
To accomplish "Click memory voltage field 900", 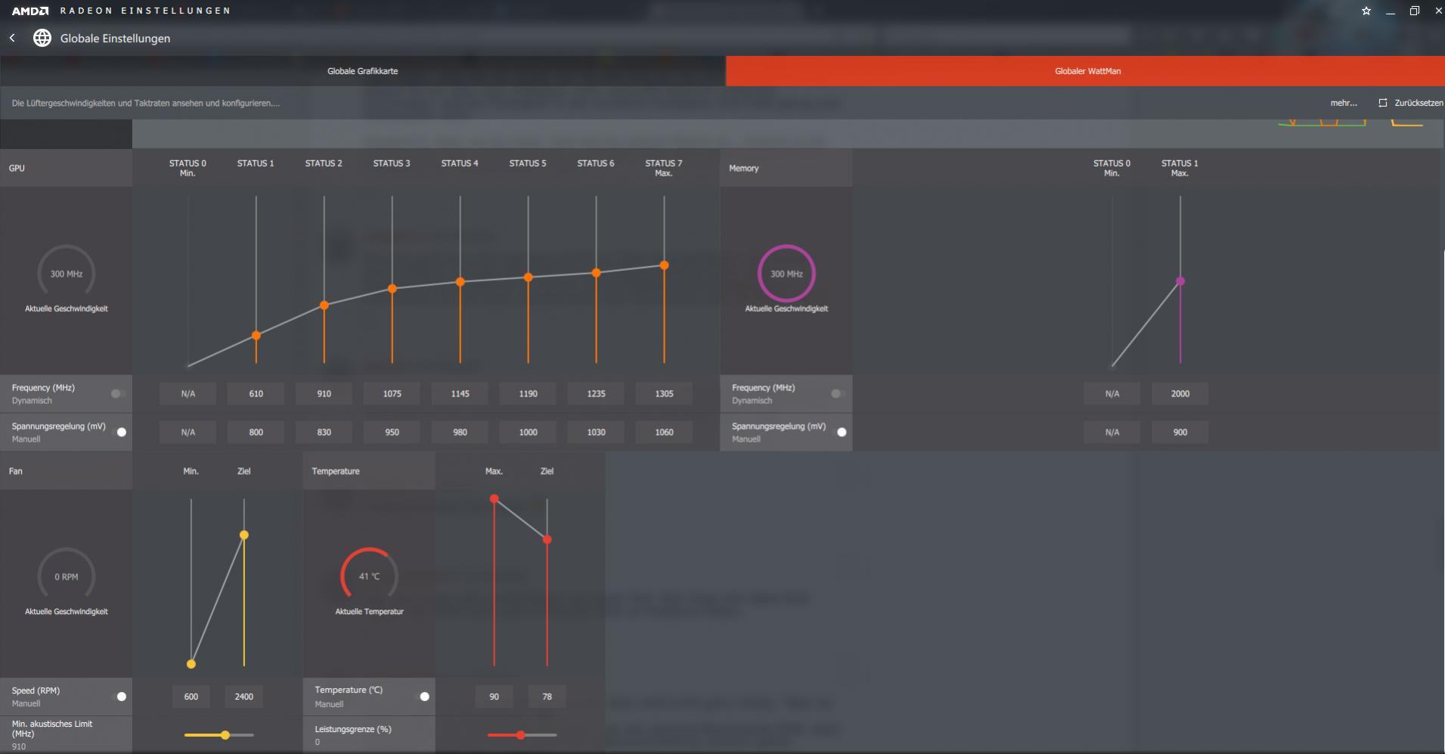I will [x=1180, y=432].
